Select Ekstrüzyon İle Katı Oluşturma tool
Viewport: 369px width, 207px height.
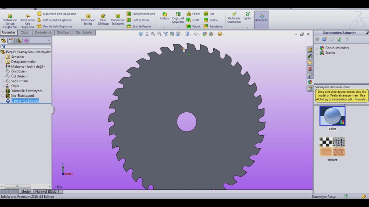(10, 21)
